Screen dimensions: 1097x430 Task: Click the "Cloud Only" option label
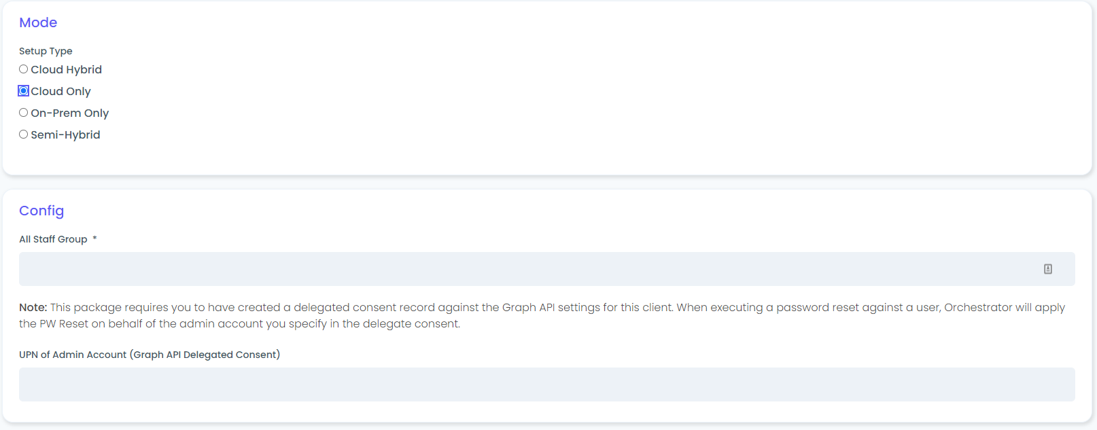coord(60,91)
